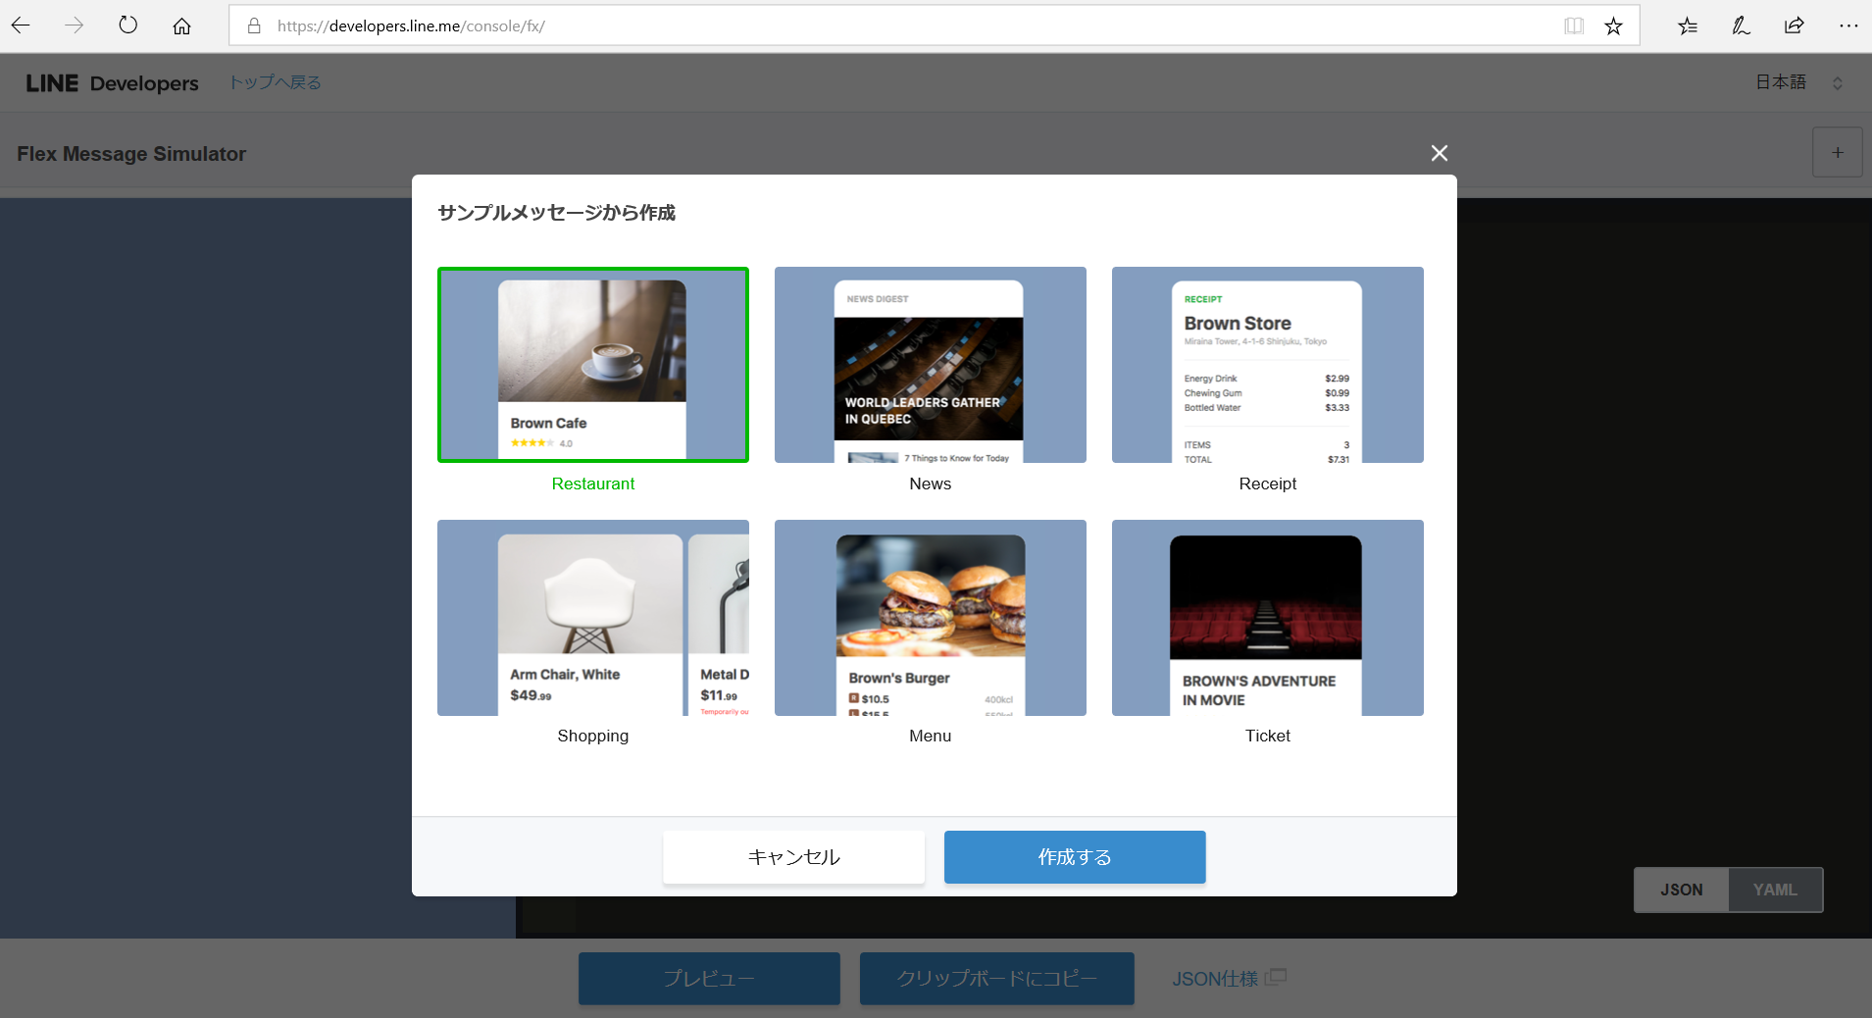Choose the News sample template

point(930,365)
